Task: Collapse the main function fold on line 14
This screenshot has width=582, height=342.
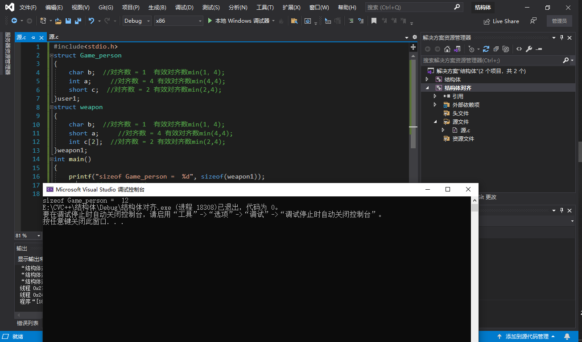Action: coord(51,159)
